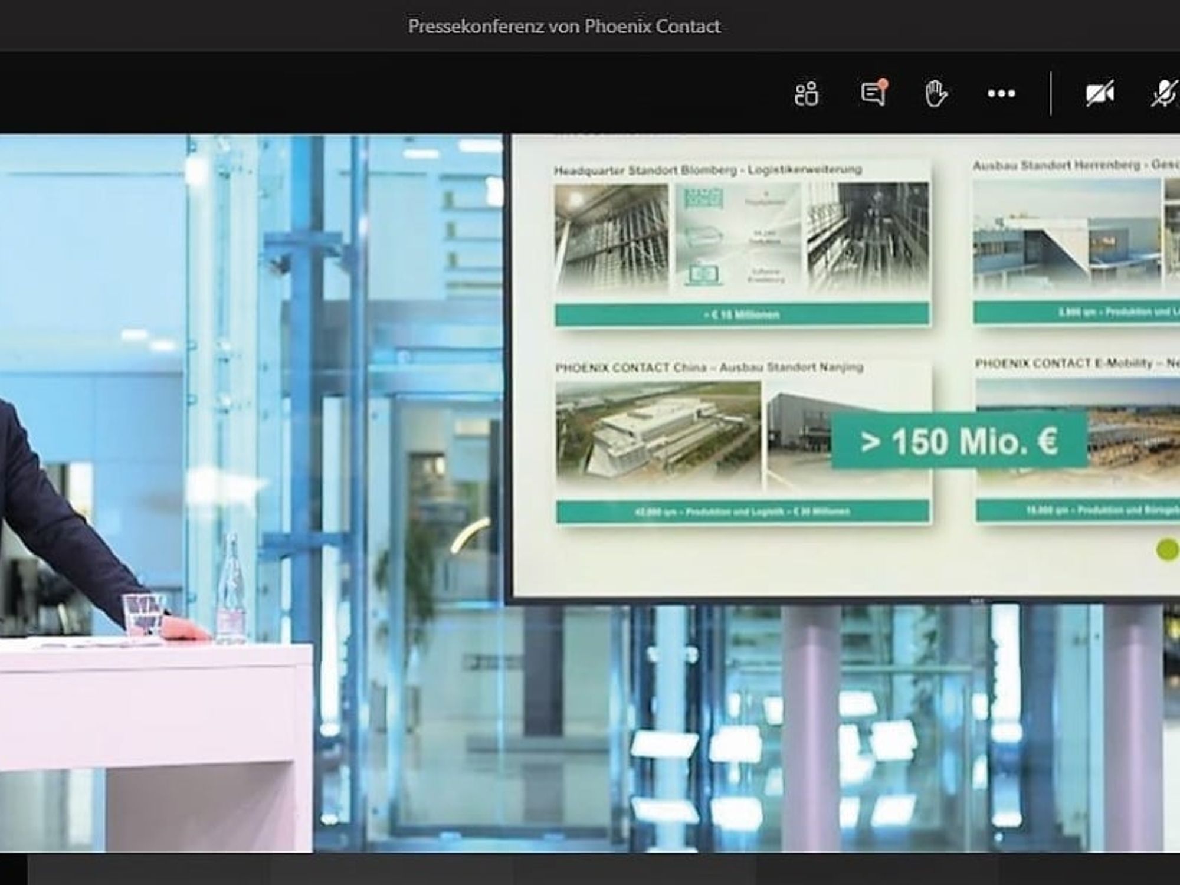
Task: Click the green caption bar under Nanjing photos
Action: (743, 512)
